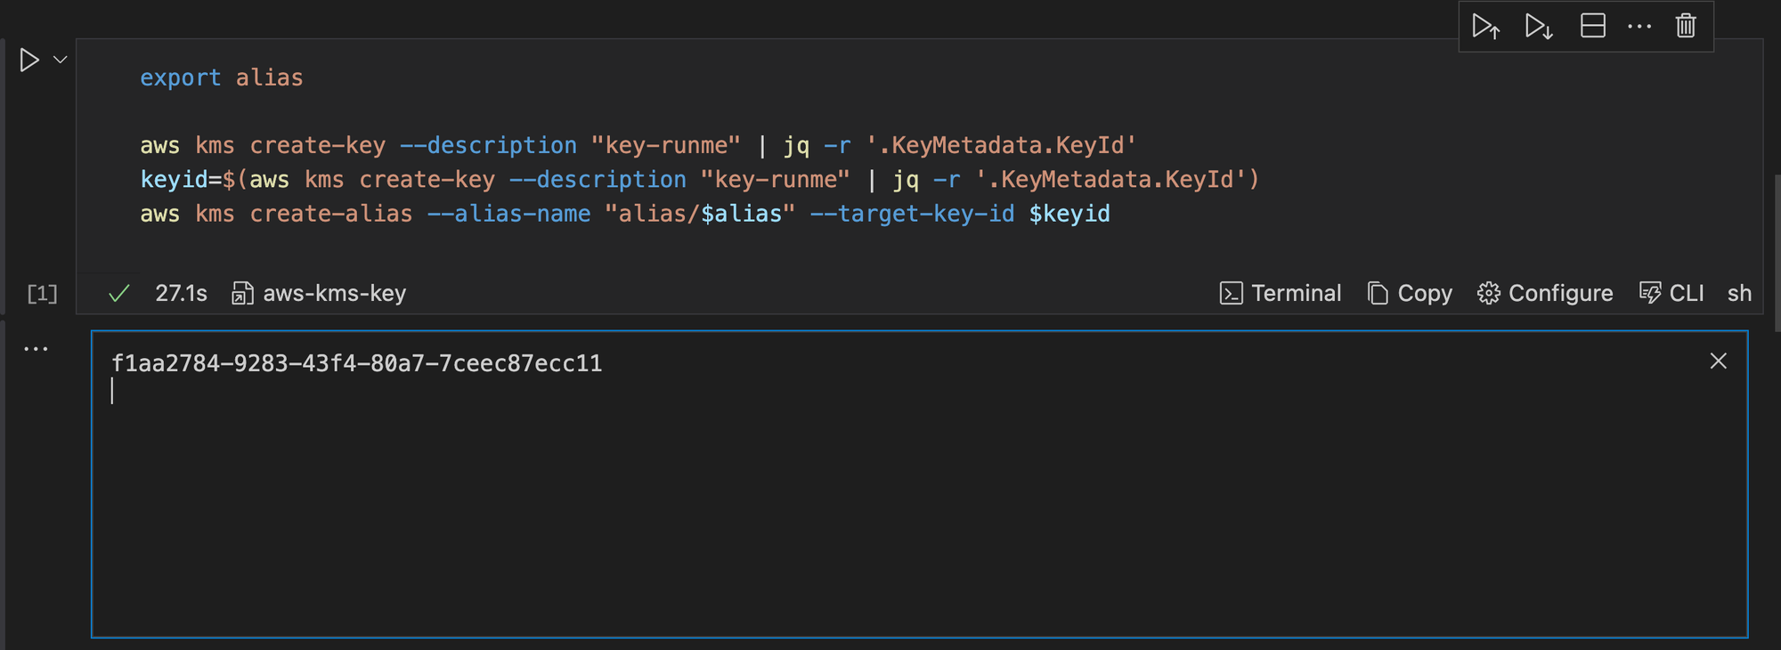The height and width of the screenshot is (650, 1781).
Task: Open the run options chevron dropdown
Action: point(61,61)
